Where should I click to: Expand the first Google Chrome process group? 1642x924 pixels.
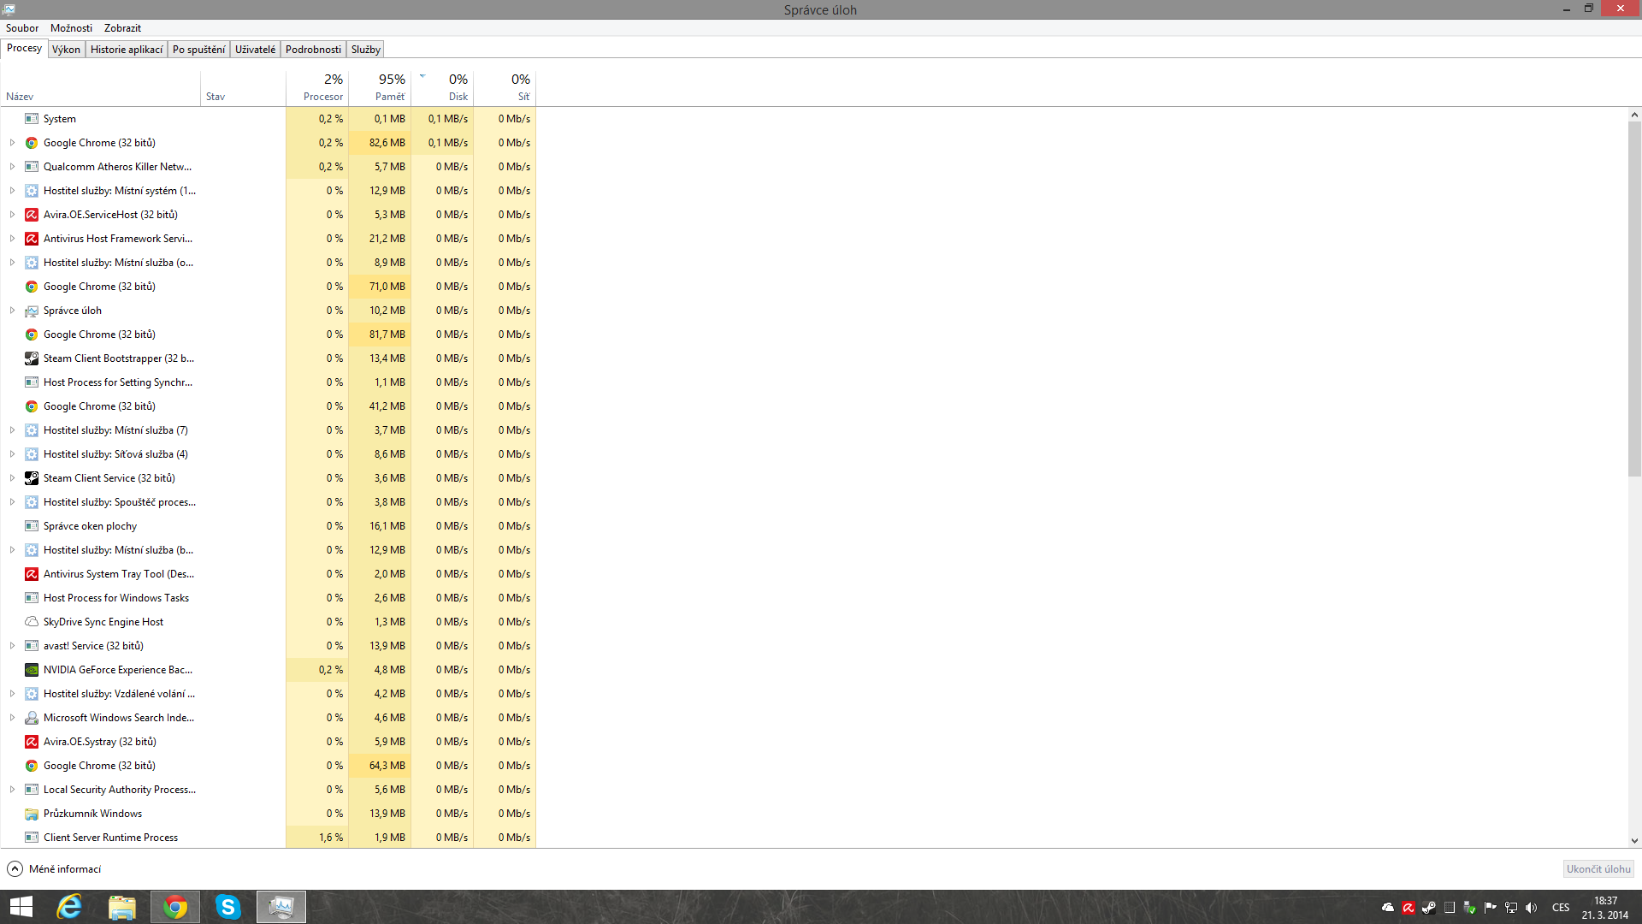click(12, 143)
